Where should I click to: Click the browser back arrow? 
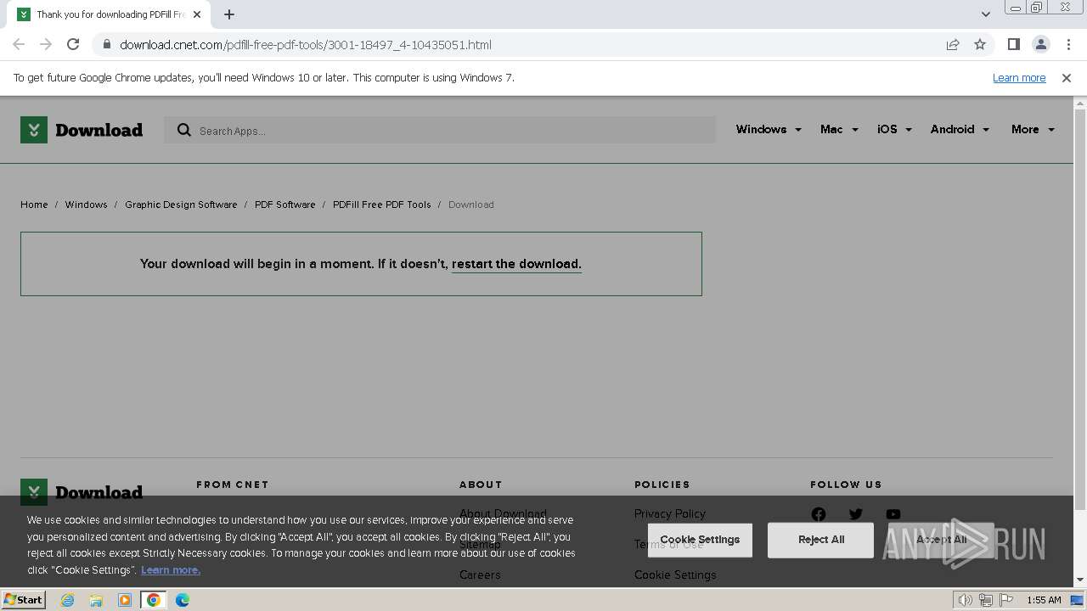tap(19, 44)
